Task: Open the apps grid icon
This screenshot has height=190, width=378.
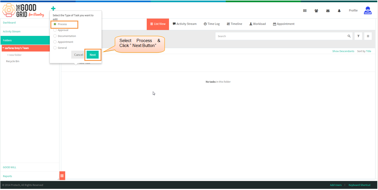Action: tap(305, 11)
